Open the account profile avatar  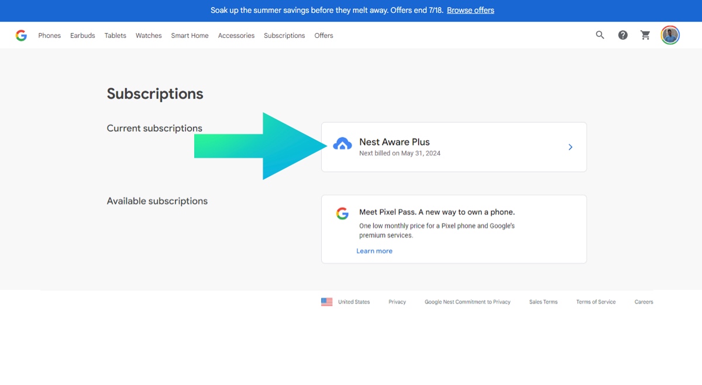[670, 35]
